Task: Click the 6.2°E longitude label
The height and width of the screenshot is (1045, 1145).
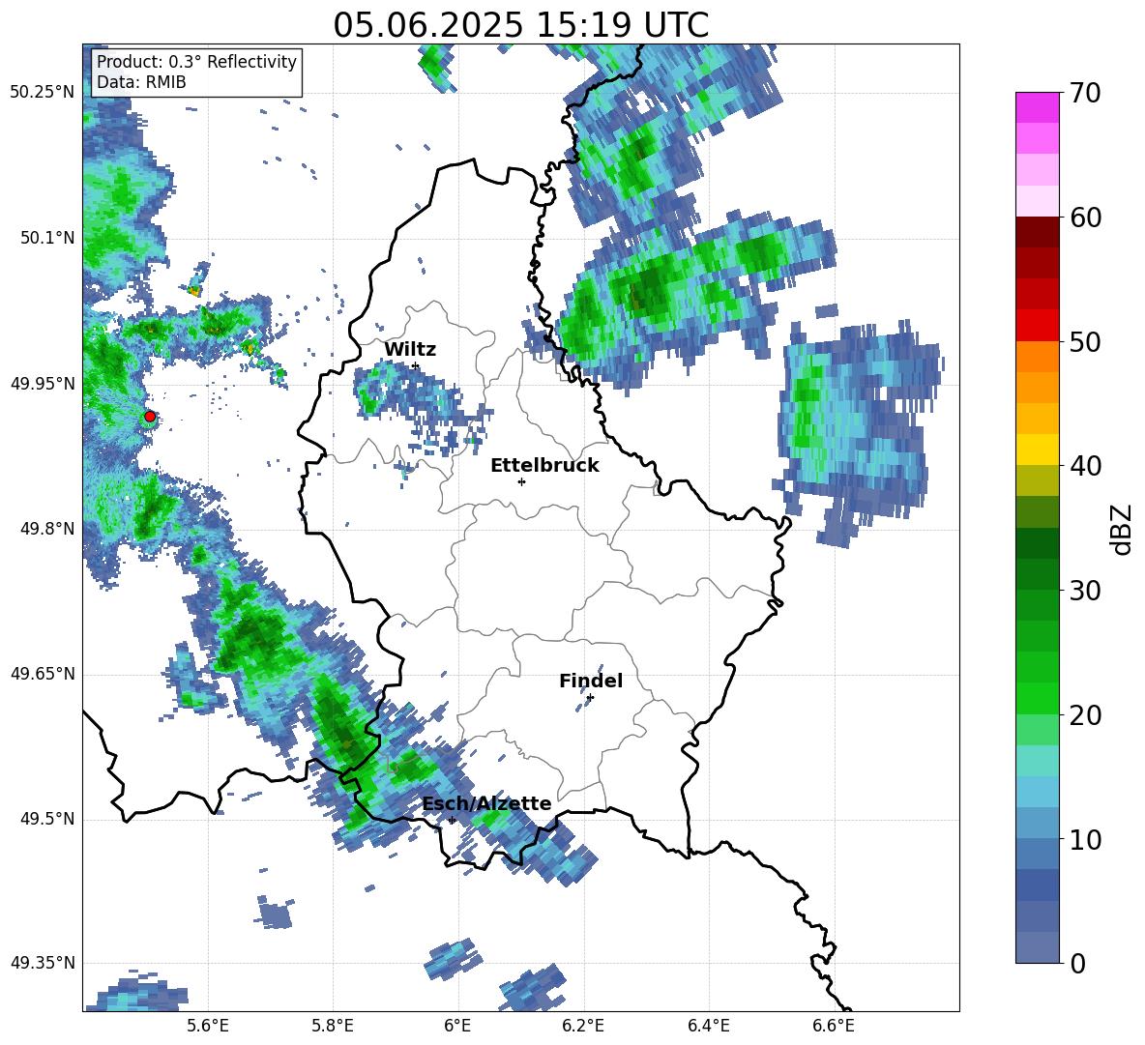Action: pyautogui.click(x=583, y=1026)
